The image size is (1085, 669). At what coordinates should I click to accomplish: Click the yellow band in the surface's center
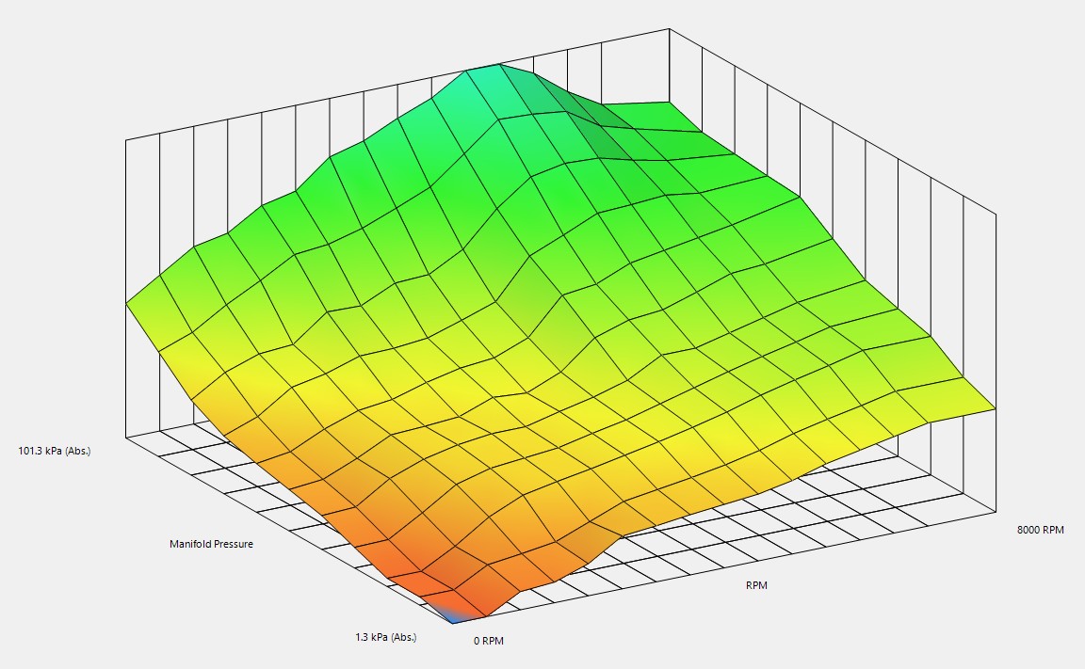point(527,376)
